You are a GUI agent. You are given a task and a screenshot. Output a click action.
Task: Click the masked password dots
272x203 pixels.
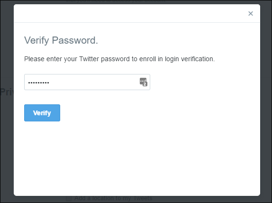click(x=38, y=83)
